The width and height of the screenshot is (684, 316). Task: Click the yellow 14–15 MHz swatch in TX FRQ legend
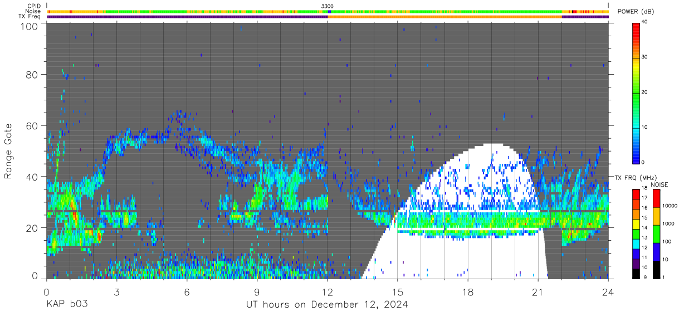[636, 223]
